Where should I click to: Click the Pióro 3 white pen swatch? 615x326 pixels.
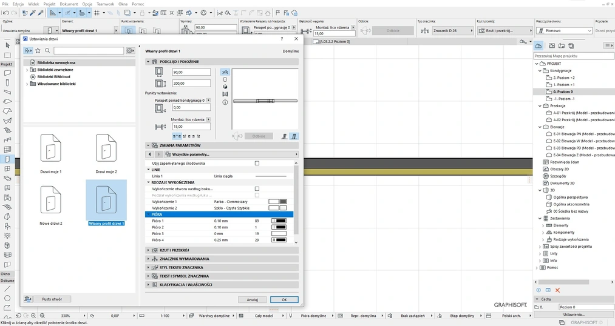[x=279, y=234]
